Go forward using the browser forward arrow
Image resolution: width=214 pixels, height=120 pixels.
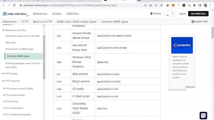click(x=9, y=5)
